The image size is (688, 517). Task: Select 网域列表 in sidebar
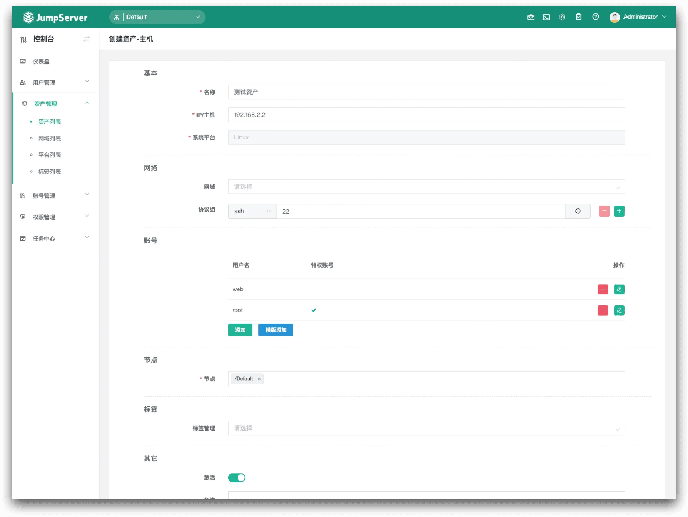[49, 138]
